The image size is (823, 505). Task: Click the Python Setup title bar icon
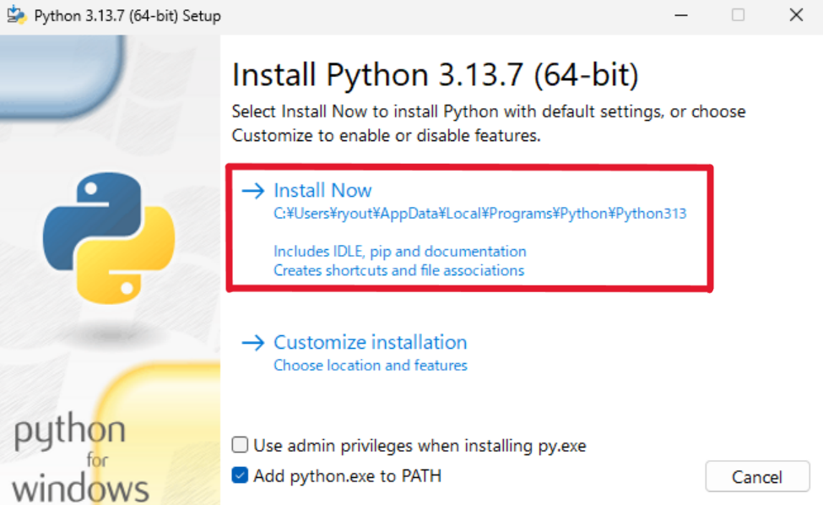tap(16, 16)
